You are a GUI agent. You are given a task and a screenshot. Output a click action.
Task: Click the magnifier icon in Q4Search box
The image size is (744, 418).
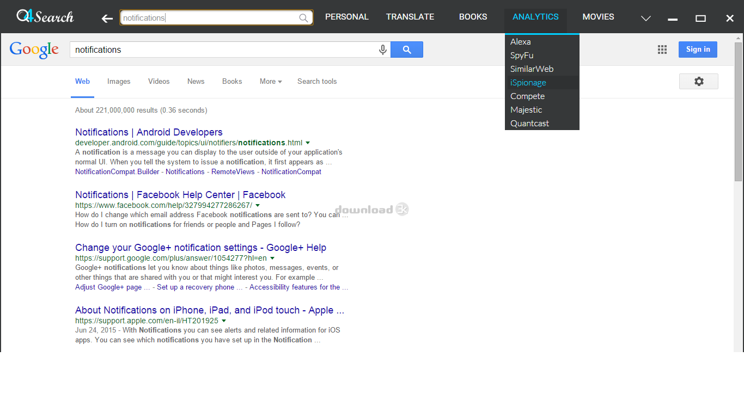coord(303,18)
